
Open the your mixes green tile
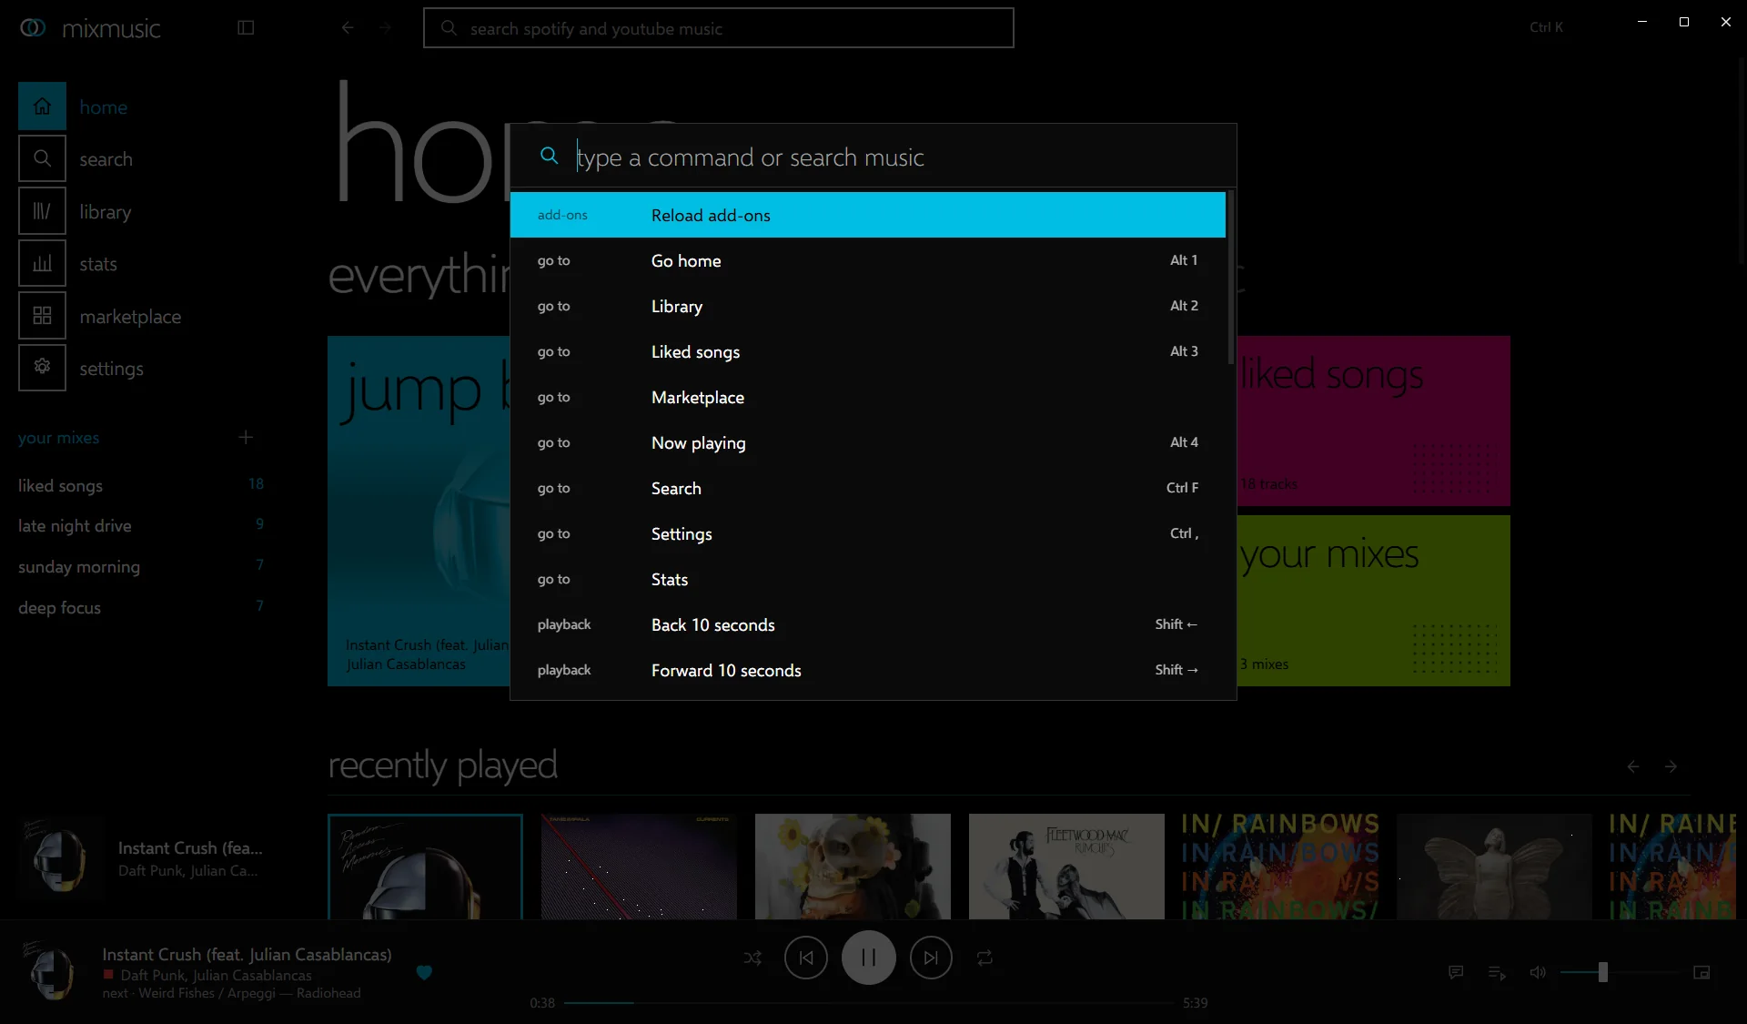point(1374,601)
